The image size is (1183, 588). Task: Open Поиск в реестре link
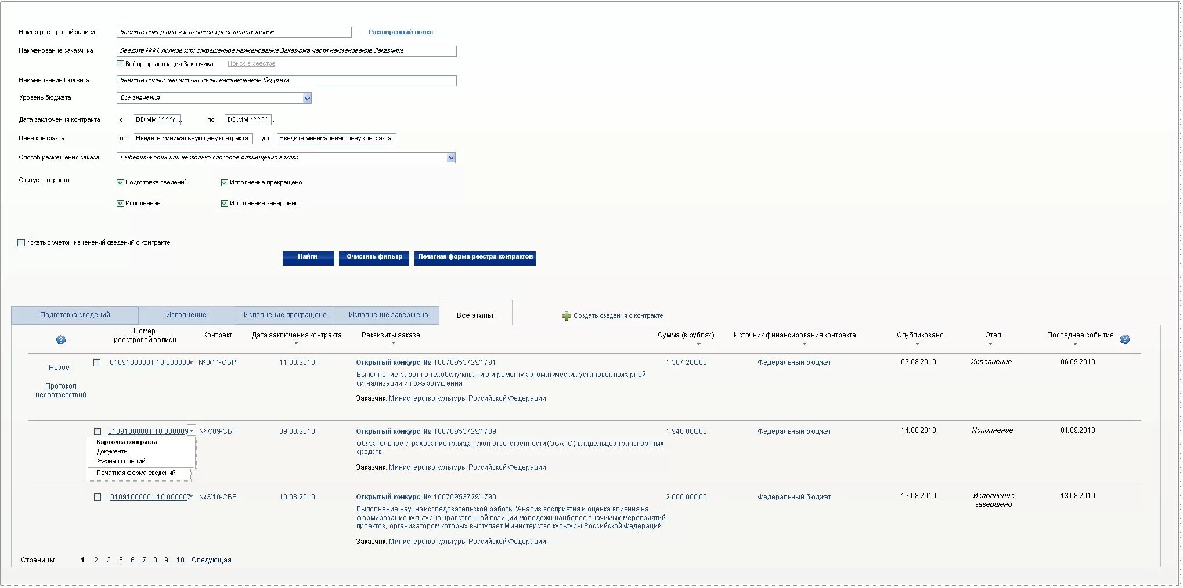tap(251, 64)
